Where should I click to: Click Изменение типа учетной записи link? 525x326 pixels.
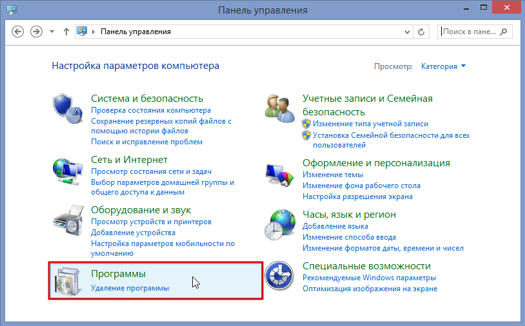370,124
